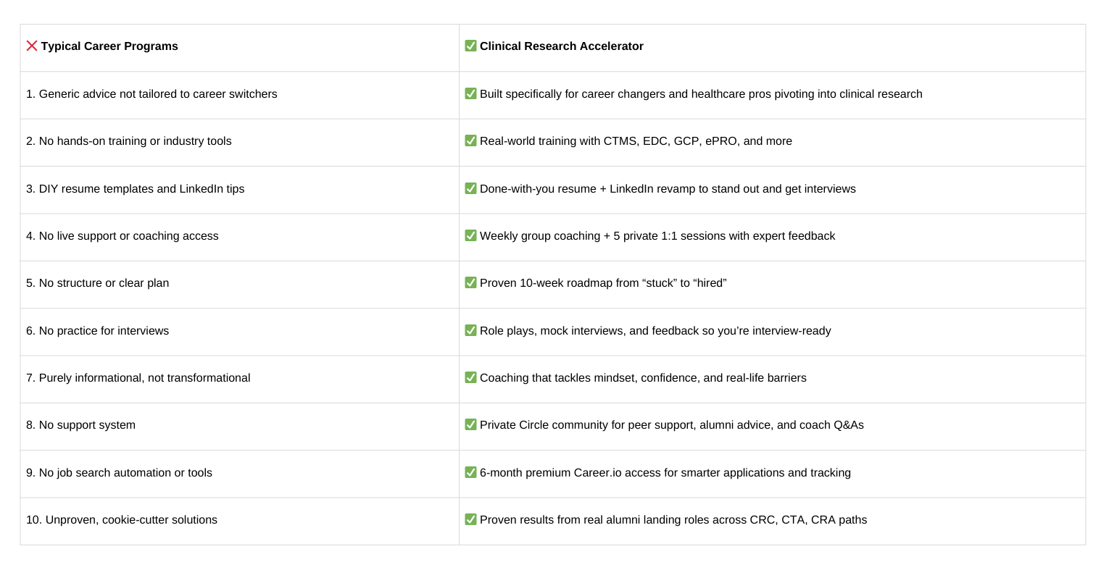Click the green check beside "Proven results from real alumni"
The height and width of the screenshot is (575, 1109).
coord(470,519)
